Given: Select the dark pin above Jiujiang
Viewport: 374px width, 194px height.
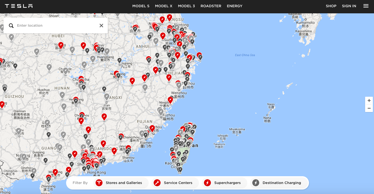Looking at the screenshot, I should (119, 60).
